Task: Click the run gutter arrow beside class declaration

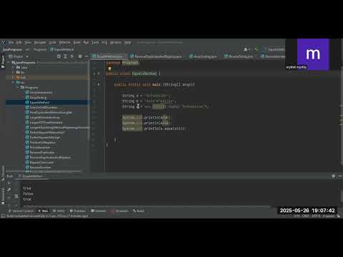Action: pyautogui.click(x=99, y=74)
